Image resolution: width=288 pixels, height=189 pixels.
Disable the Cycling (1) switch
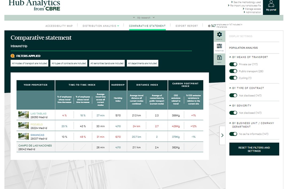pos(233,78)
